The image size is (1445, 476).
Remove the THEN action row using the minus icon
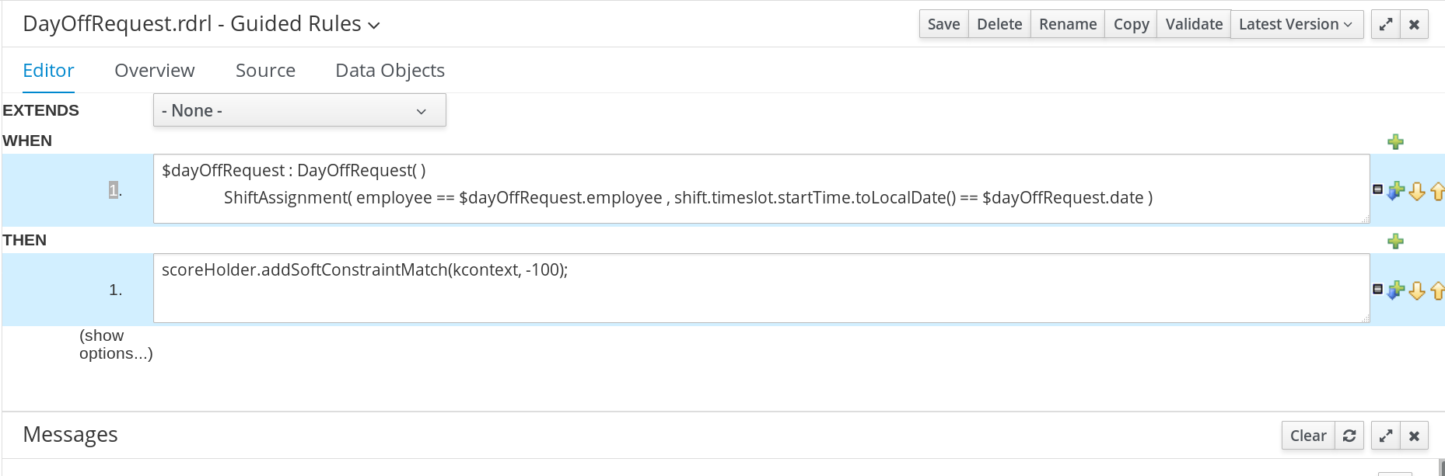[1378, 289]
